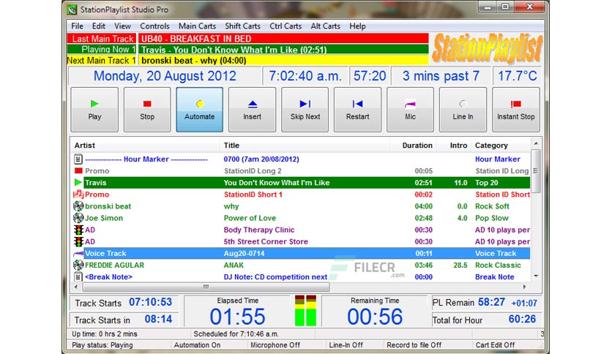Click the traffic light icon beside Body Therapy Clinic

point(78,230)
